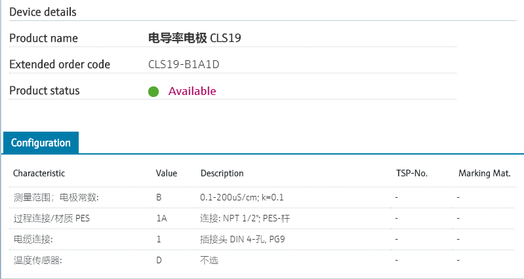
Task: Select the 温度传感器 characteristic row
Action: (x=37, y=260)
